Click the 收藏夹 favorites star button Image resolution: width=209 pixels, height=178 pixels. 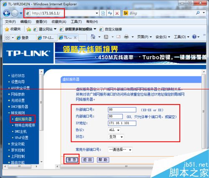tap(13, 29)
